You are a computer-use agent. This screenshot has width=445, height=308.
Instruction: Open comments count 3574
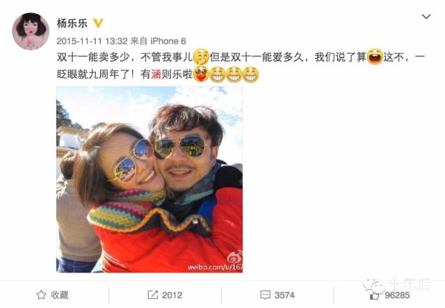(x=284, y=295)
